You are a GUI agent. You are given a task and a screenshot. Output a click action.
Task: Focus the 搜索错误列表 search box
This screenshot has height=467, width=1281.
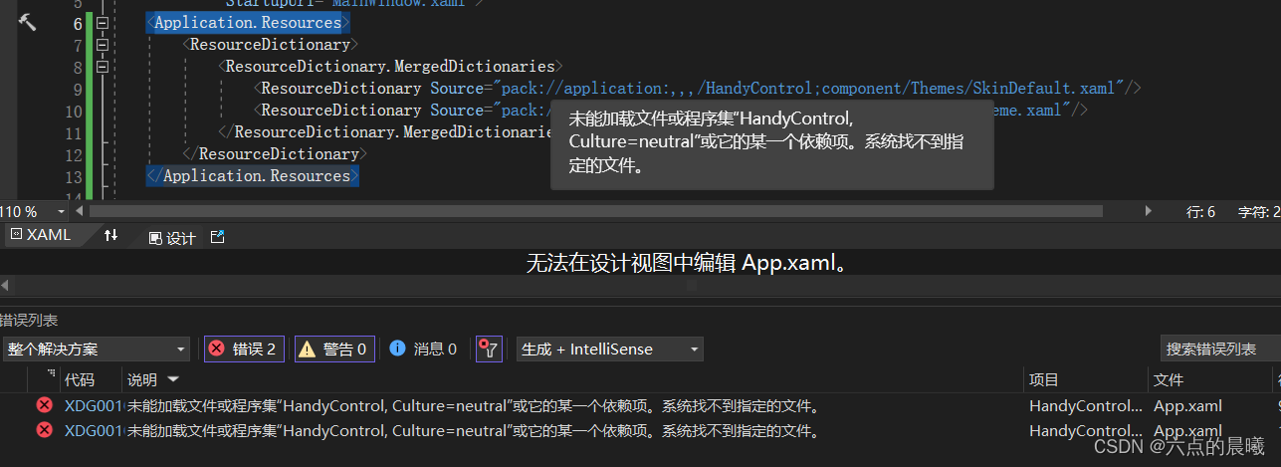[1220, 350]
